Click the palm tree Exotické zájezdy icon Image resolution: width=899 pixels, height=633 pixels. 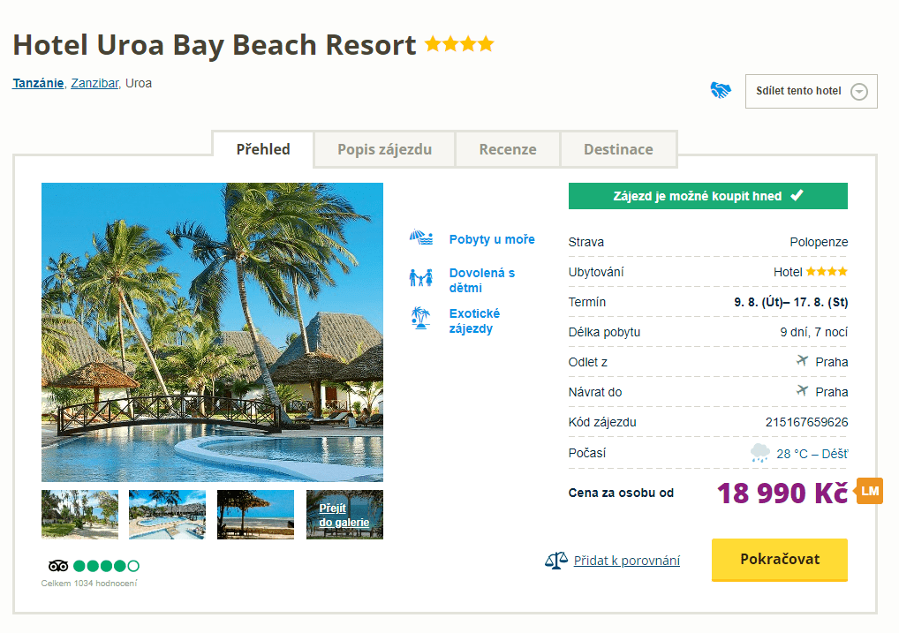coord(421,318)
